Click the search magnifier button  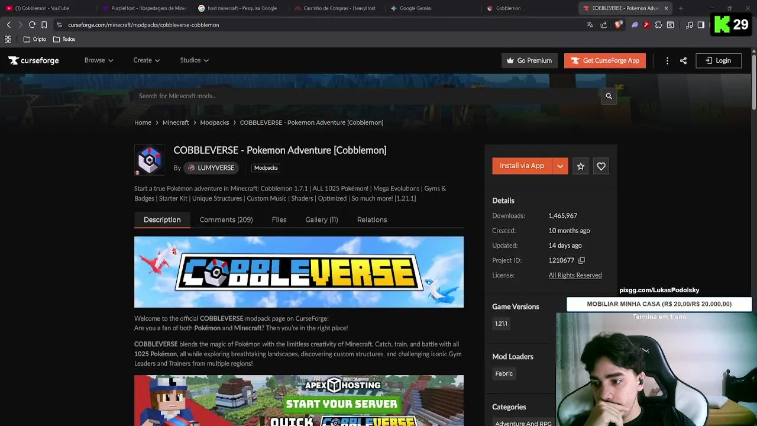coord(609,96)
